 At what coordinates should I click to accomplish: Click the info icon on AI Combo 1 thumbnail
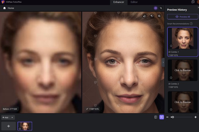point(171,46)
